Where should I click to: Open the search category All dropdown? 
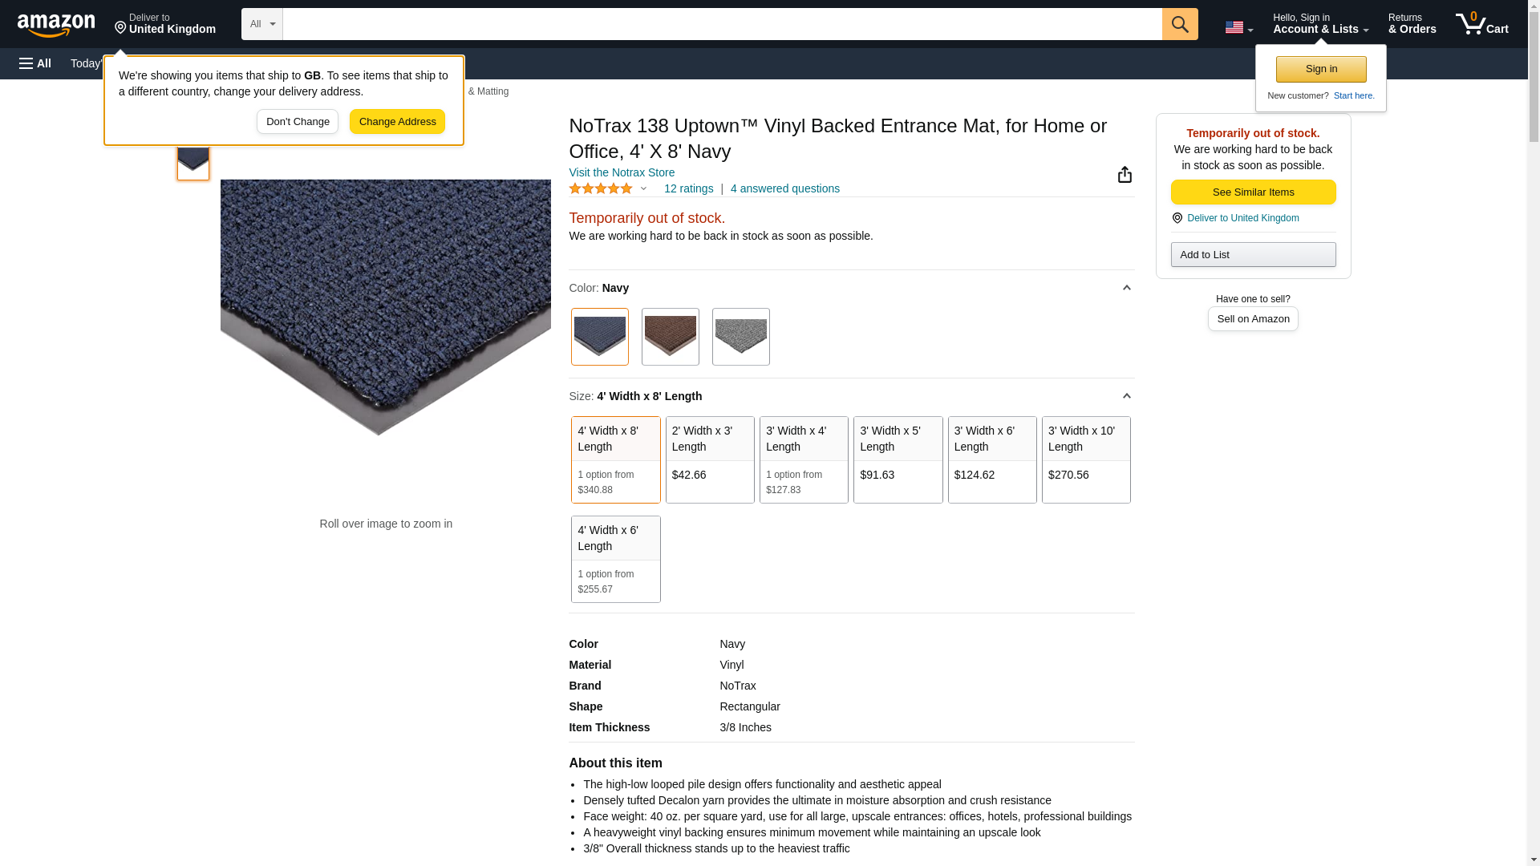(x=261, y=24)
